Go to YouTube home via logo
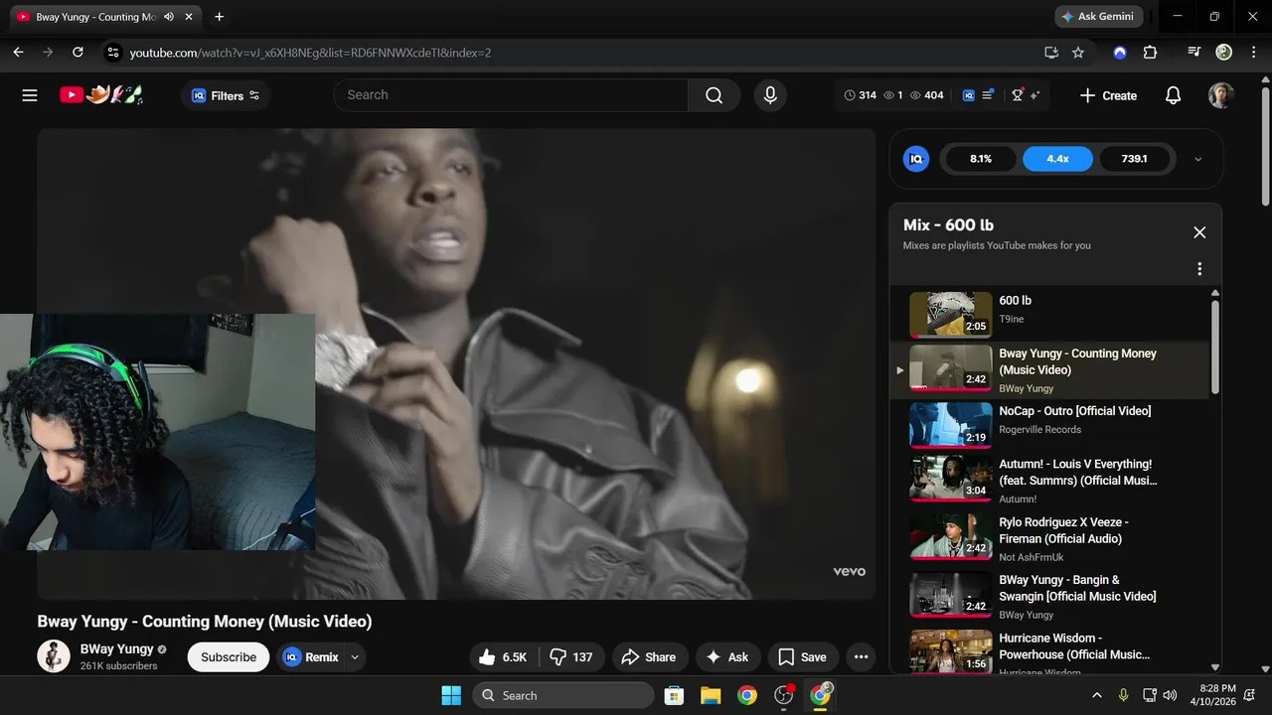Viewport: 1272px width, 715px height. [100, 95]
